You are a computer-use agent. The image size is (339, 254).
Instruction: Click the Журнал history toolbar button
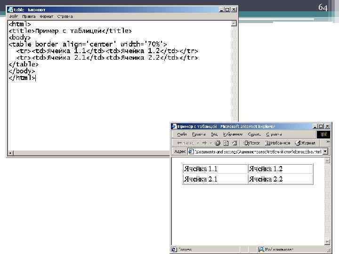point(306,143)
